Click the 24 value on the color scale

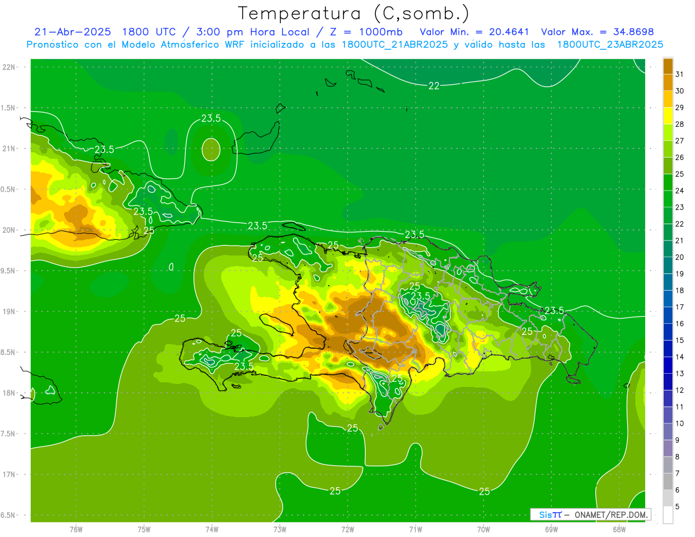680,191
